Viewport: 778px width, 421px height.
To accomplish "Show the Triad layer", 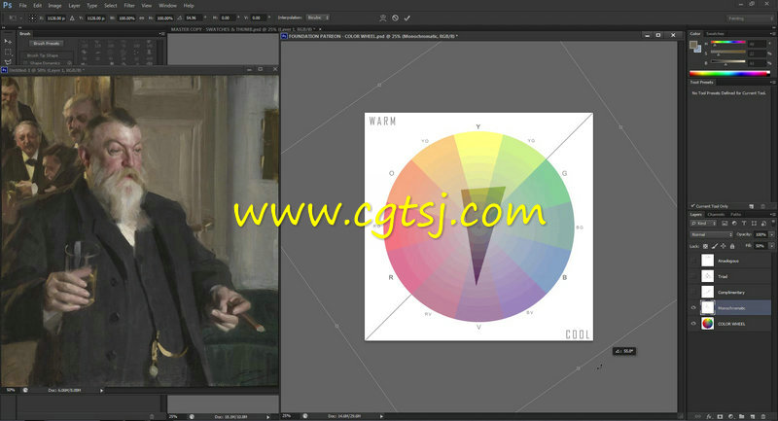I will pos(693,276).
